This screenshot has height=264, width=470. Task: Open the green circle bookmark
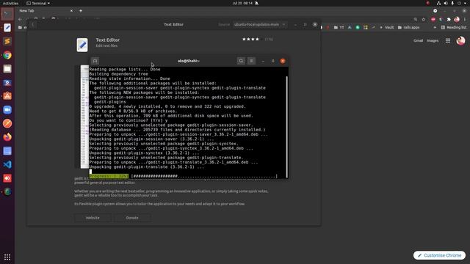point(358,27)
